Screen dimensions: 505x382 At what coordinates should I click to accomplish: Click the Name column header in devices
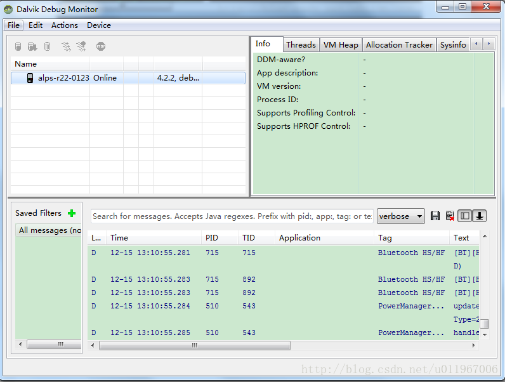point(50,64)
